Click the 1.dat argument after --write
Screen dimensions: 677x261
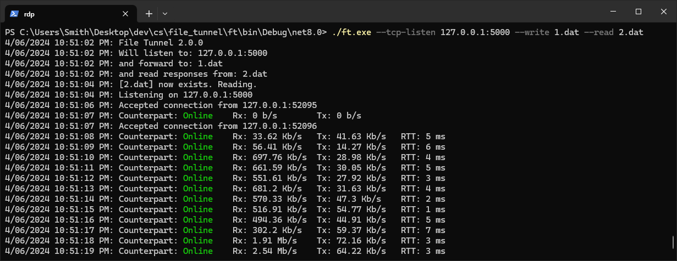(566, 32)
